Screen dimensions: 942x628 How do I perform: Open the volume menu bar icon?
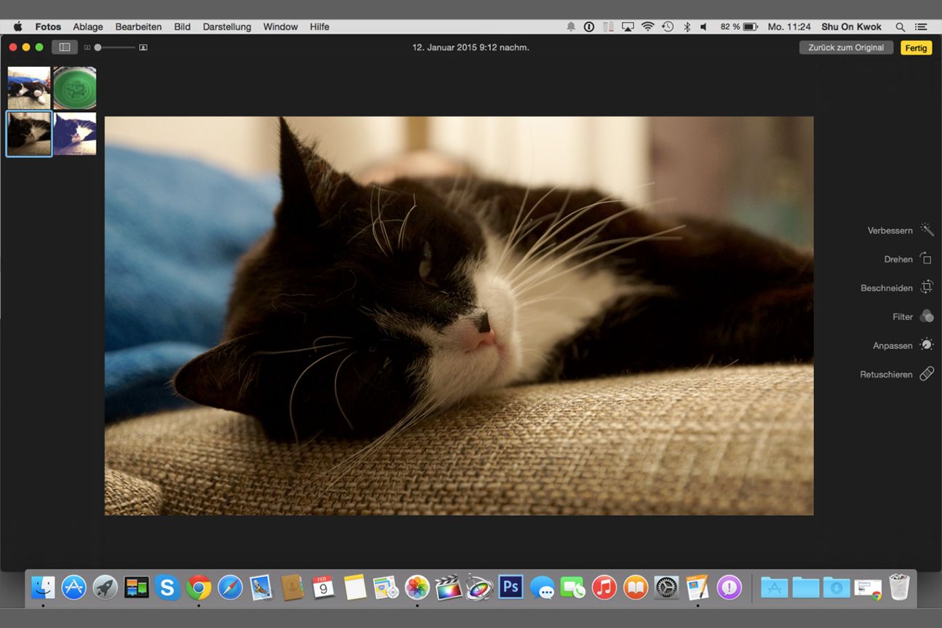tap(703, 27)
